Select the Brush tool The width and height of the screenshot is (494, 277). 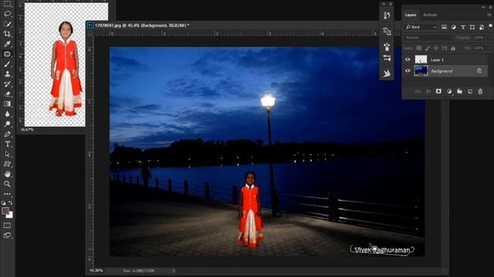coord(7,64)
